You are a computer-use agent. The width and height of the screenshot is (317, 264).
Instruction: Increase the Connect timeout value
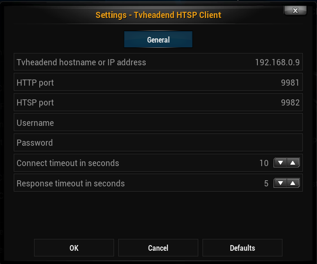click(x=293, y=163)
